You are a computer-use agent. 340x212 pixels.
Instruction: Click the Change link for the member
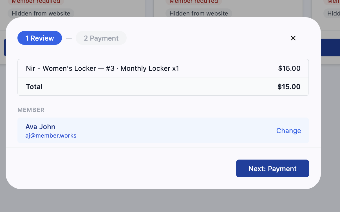(x=288, y=131)
